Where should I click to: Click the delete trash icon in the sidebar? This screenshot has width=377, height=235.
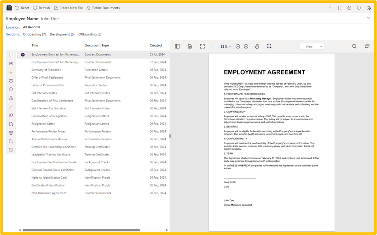pyautogui.click(x=11, y=133)
